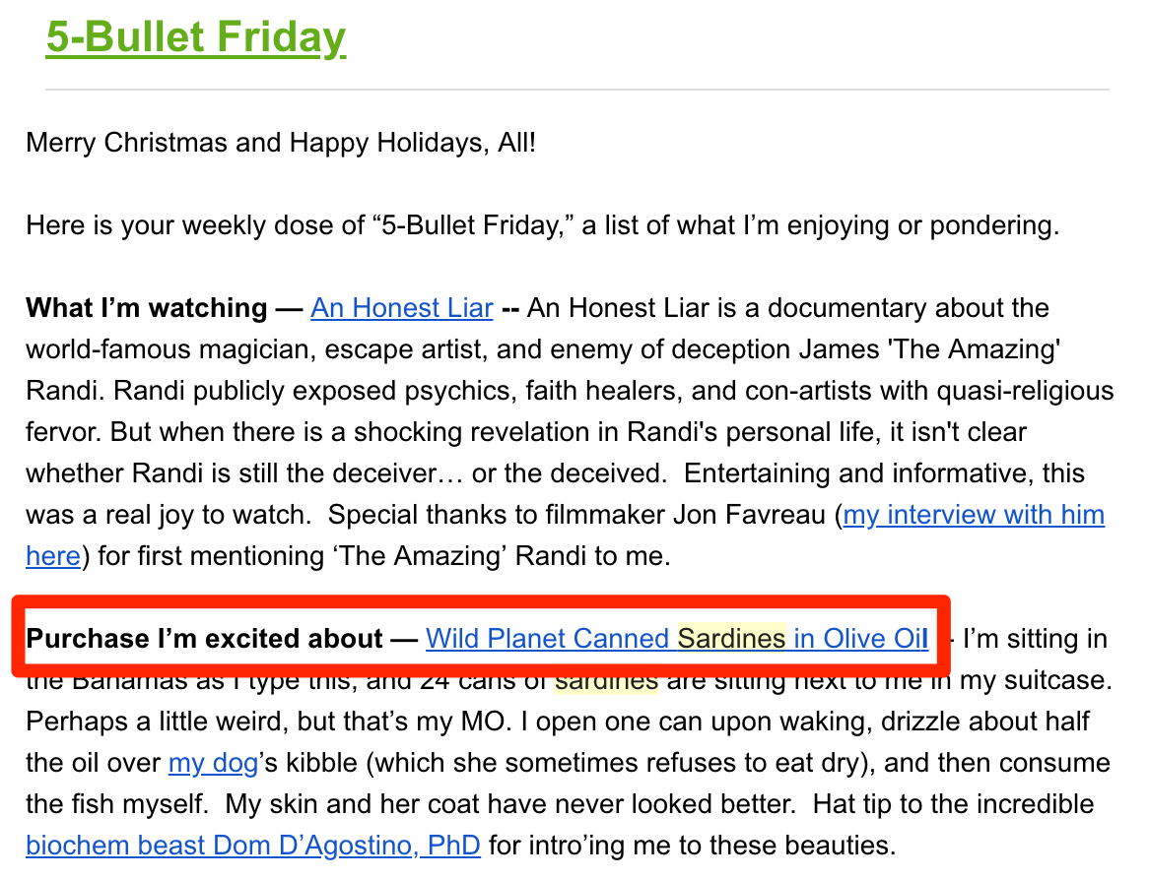Open biochem beast Dom D'Agostino, PhD link
This screenshot has height=880, width=1149.
(x=253, y=846)
